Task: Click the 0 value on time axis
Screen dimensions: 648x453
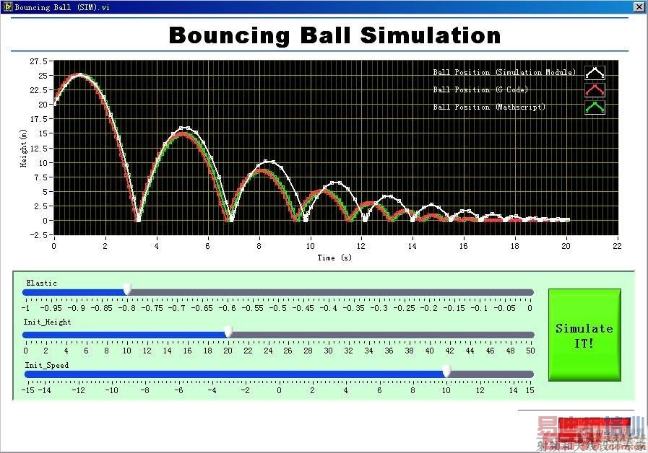Action: pos(53,246)
